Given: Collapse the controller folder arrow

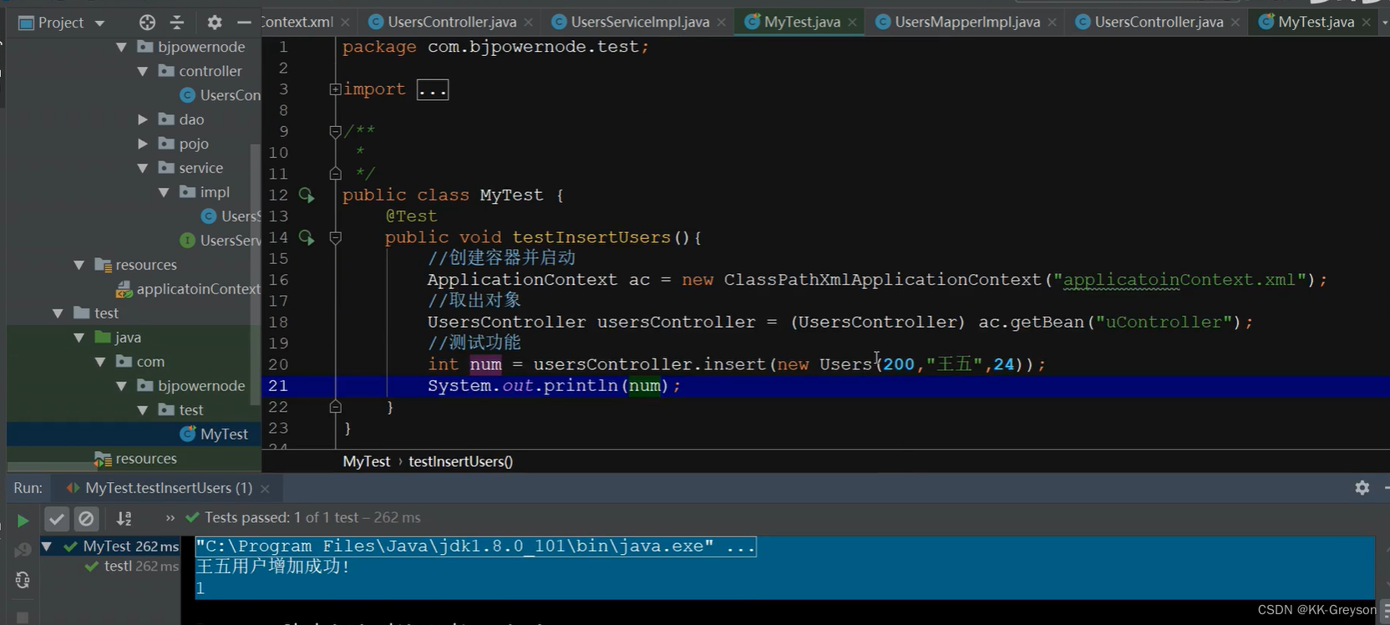Looking at the screenshot, I should [x=143, y=72].
